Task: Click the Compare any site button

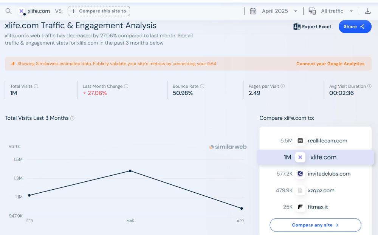Action: tap(315, 225)
